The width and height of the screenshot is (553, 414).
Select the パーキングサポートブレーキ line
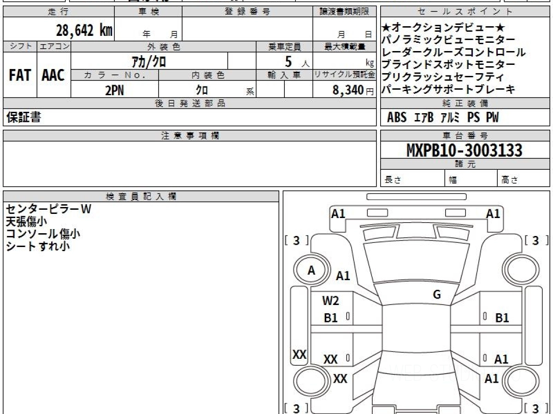448,90
